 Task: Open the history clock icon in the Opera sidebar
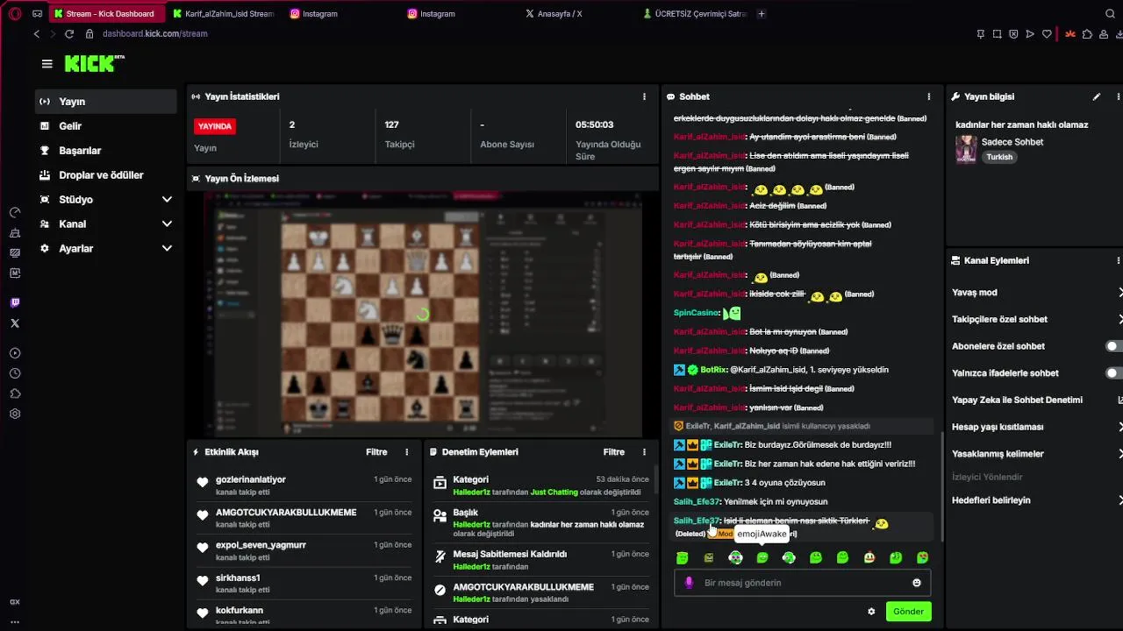click(15, 373)
